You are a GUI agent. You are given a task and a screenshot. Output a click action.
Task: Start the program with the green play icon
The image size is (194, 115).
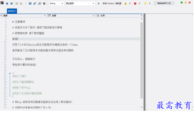point(99,4)
